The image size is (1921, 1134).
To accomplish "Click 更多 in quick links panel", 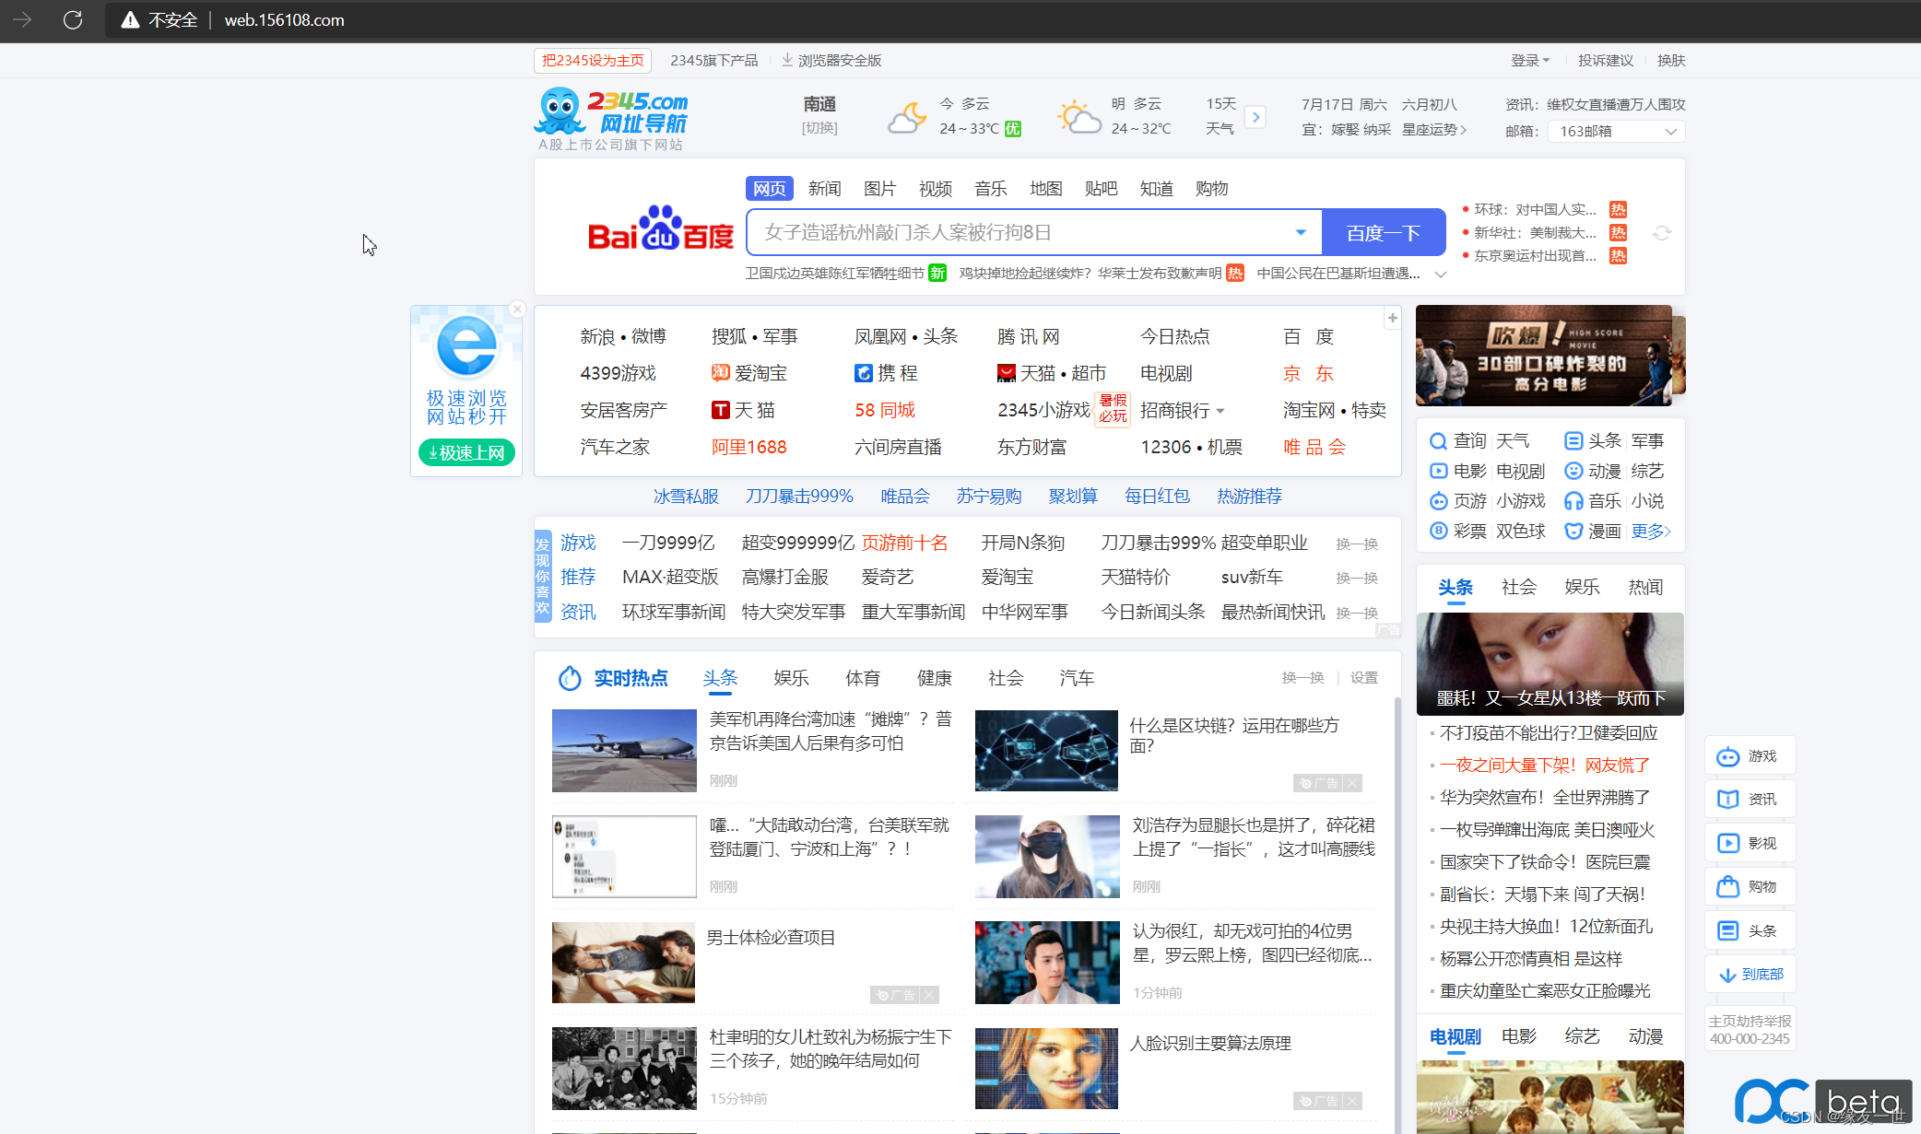I will click(1651, 532).
